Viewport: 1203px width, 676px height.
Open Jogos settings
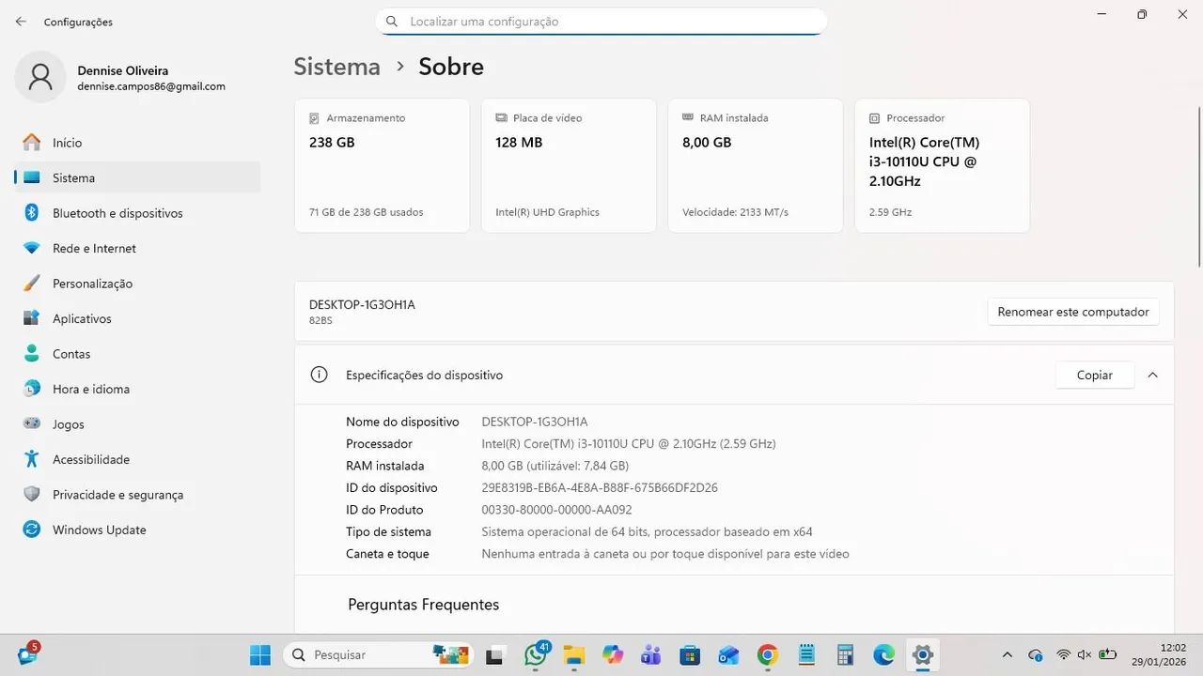coord(68,423)
